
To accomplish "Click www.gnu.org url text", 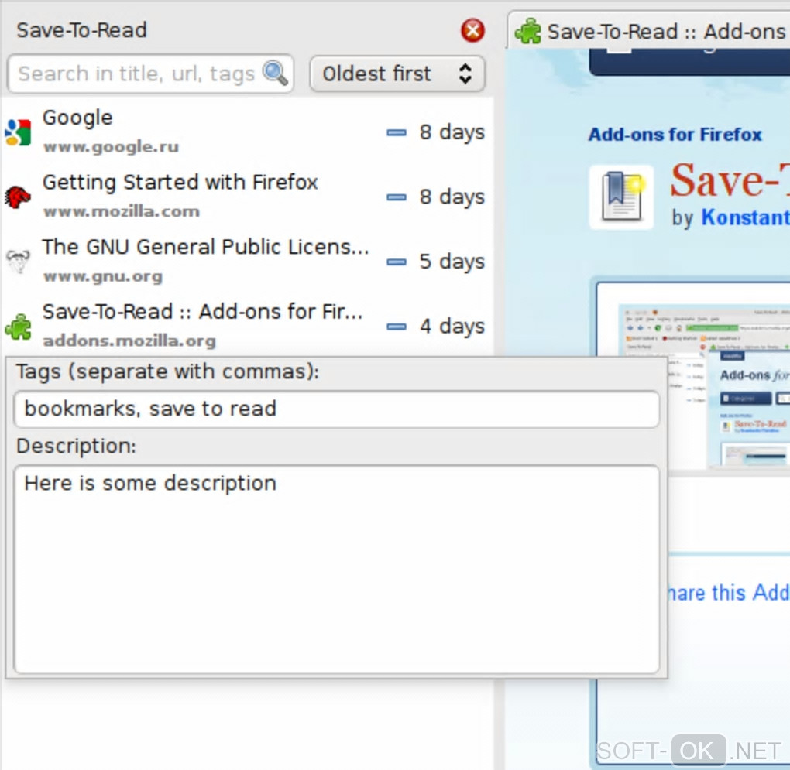I will pos(103,276).
